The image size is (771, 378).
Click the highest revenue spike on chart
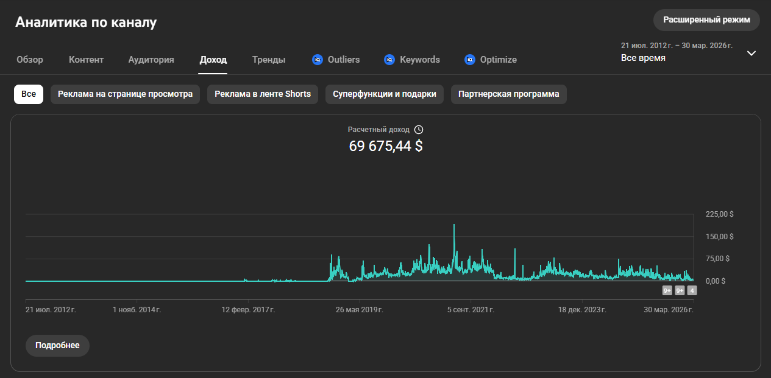pos(454,226)
